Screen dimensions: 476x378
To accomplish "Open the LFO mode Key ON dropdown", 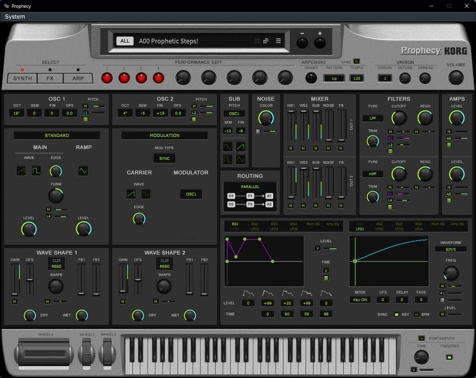I will (x=360, y=300).
